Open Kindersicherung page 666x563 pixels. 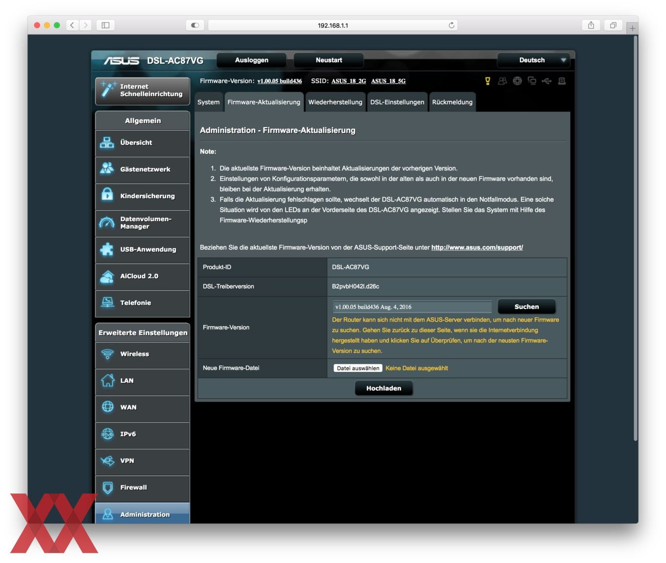coord(143,196)
